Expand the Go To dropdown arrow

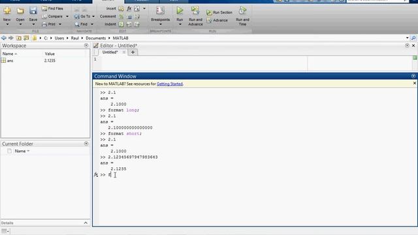(x=93, y=16)
